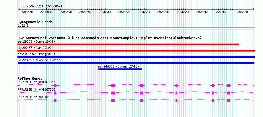Click the Cytogenetic Bands track title

tap(35, 22)
